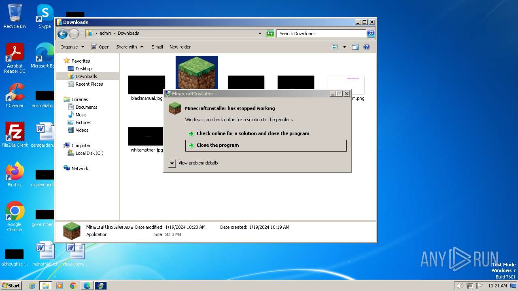Click the Edge icon in the taskbar
This screenshot has width=518, height=291.
click(87, 286)
